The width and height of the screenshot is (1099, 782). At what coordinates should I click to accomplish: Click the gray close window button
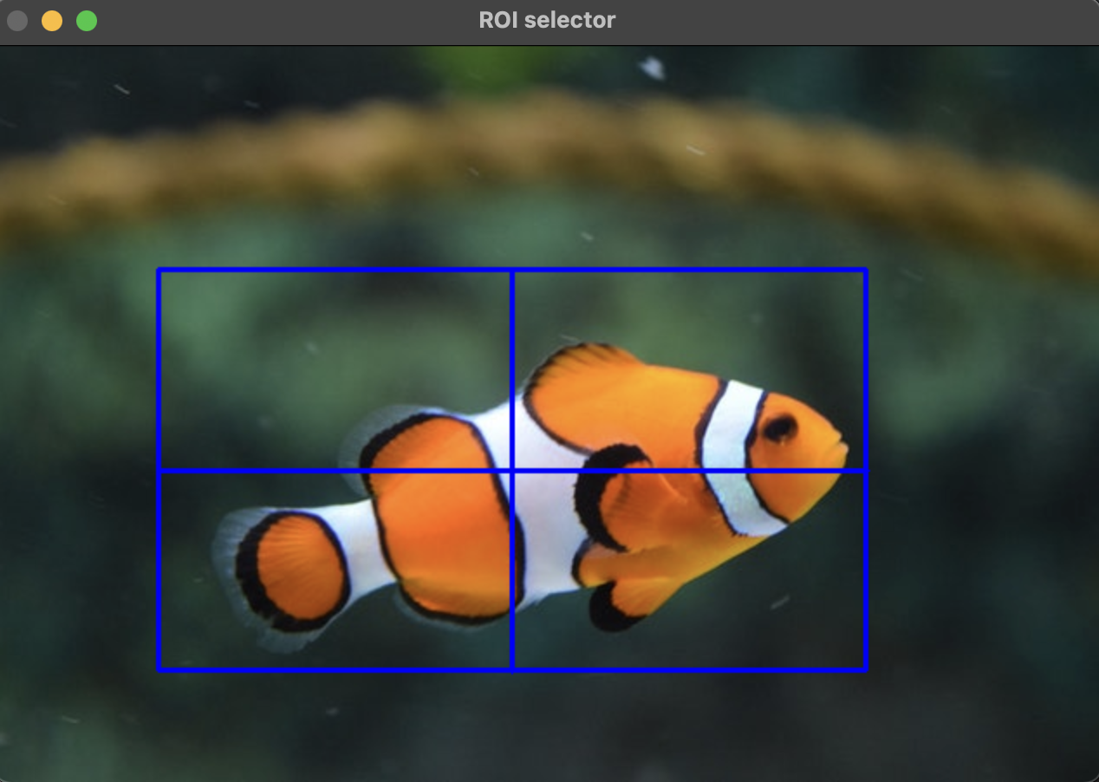(x=17, y=21)
